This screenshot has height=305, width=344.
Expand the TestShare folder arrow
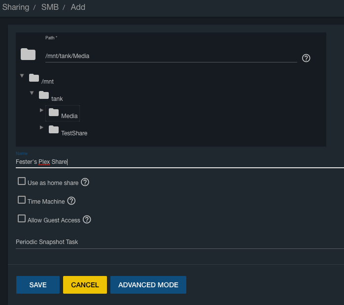click(42, 127)
